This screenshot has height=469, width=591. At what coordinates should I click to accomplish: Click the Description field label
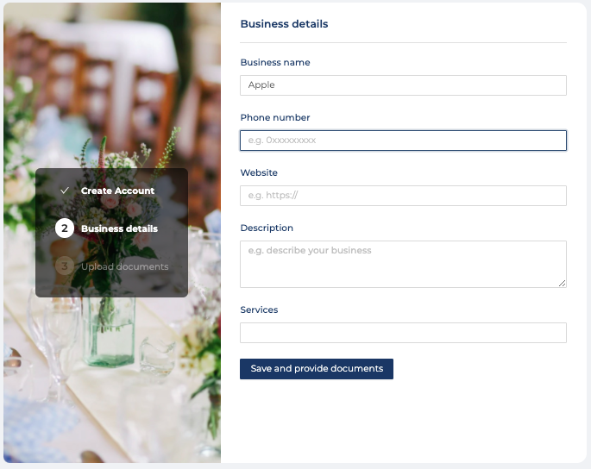267,228
